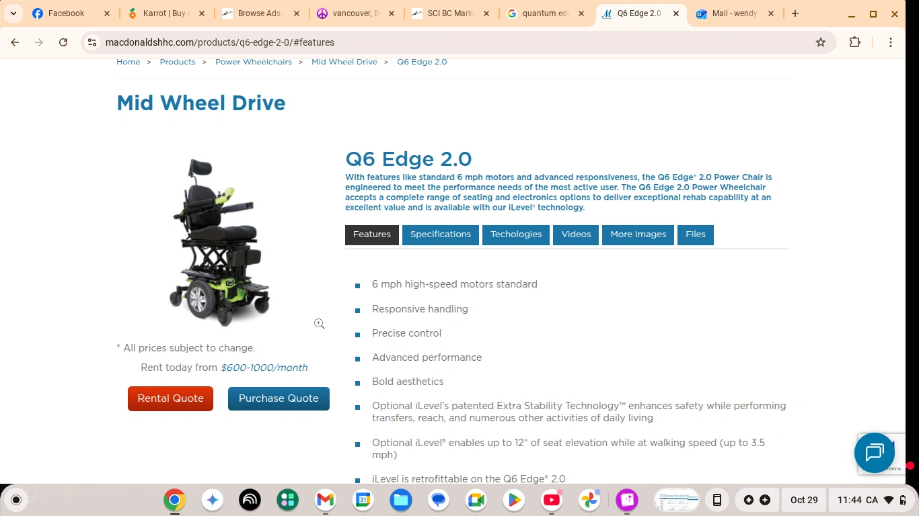This screenshot has height=516, width=919.
Task: Go to Power Wheelchairs breadcrumb link
Action: (254, 62)
